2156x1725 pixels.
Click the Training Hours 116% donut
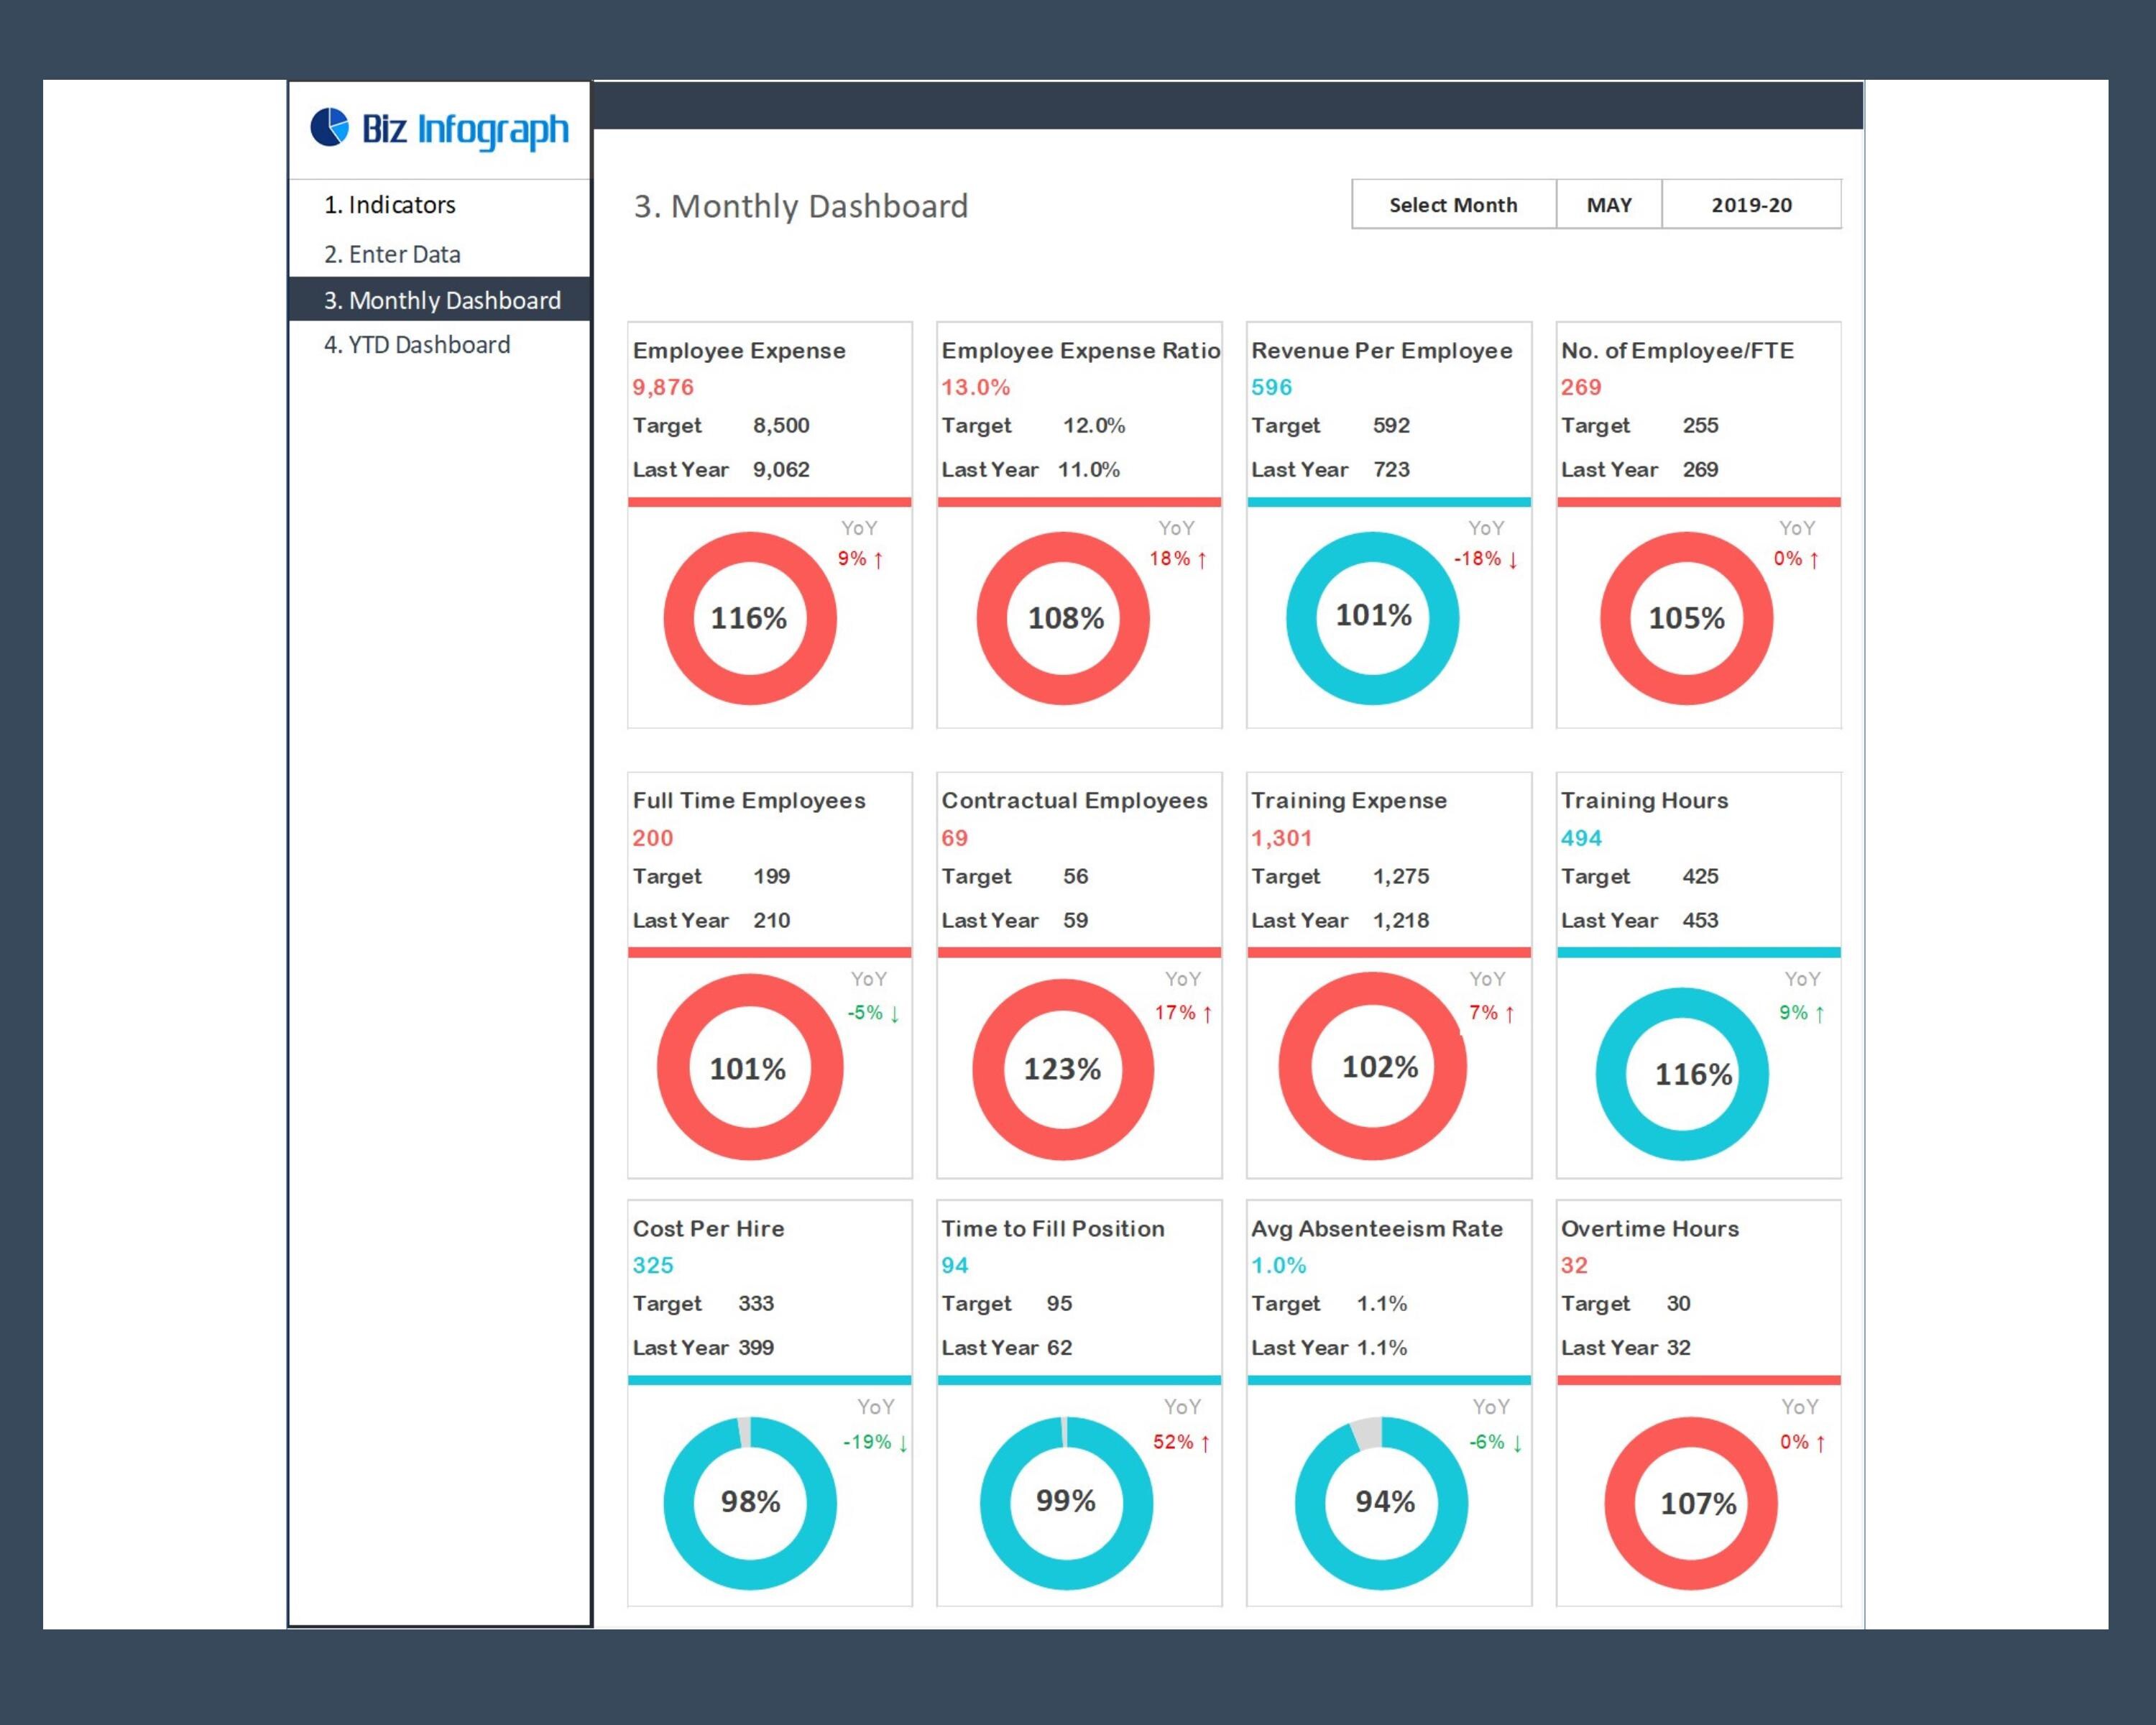(x=1682, y=1074)
